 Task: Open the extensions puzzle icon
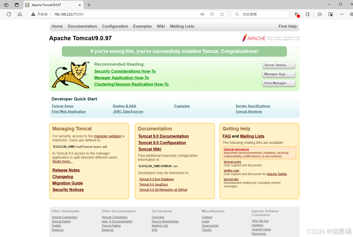(307, 14)
